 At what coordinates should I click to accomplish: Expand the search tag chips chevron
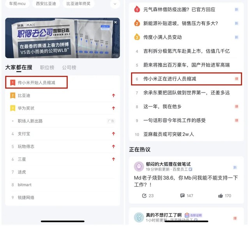[x=115, y=4]
